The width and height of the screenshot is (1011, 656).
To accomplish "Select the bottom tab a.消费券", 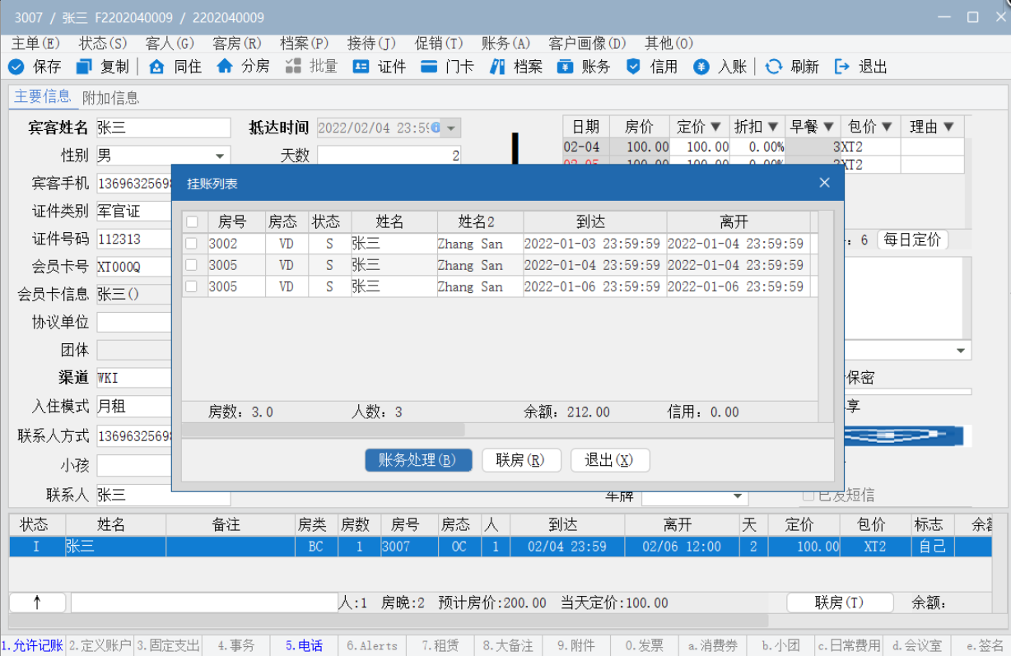I will click(712, 646).
